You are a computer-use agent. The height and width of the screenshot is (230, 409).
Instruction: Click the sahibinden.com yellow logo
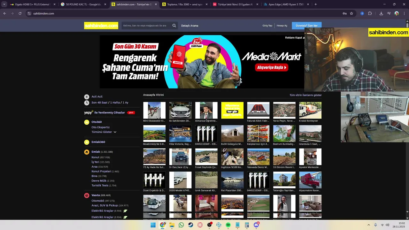(x=101, y=26)
